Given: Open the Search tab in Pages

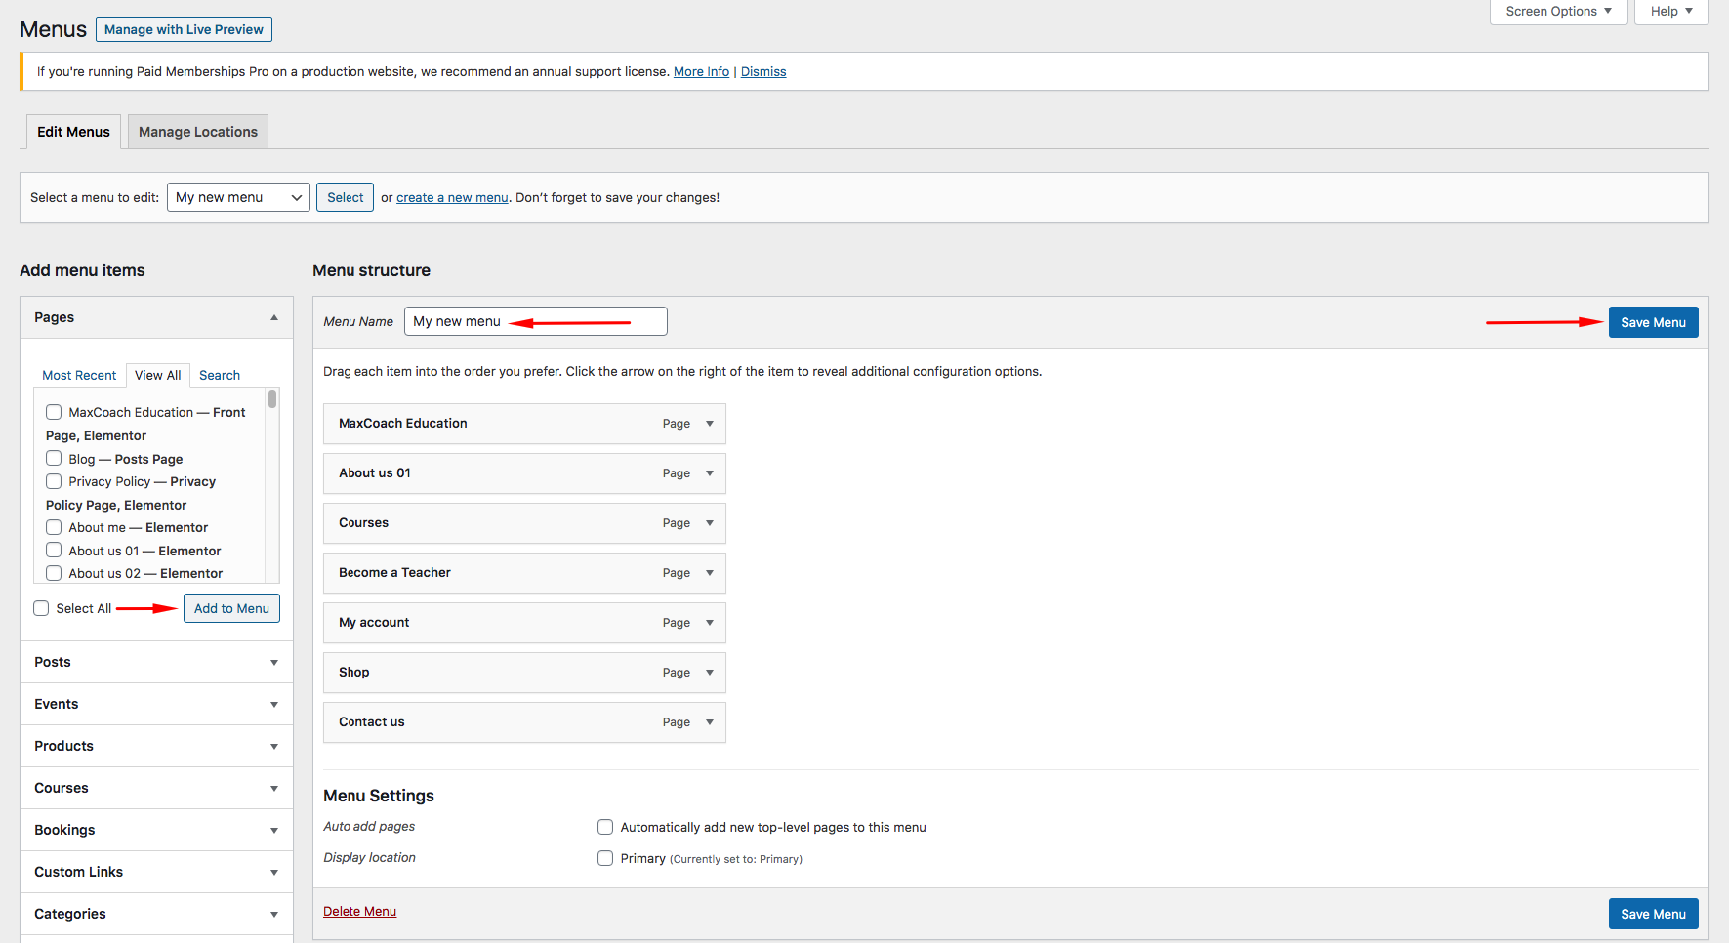Looking at the screenshot, I should pyautogui.click(x=220, y=375).
